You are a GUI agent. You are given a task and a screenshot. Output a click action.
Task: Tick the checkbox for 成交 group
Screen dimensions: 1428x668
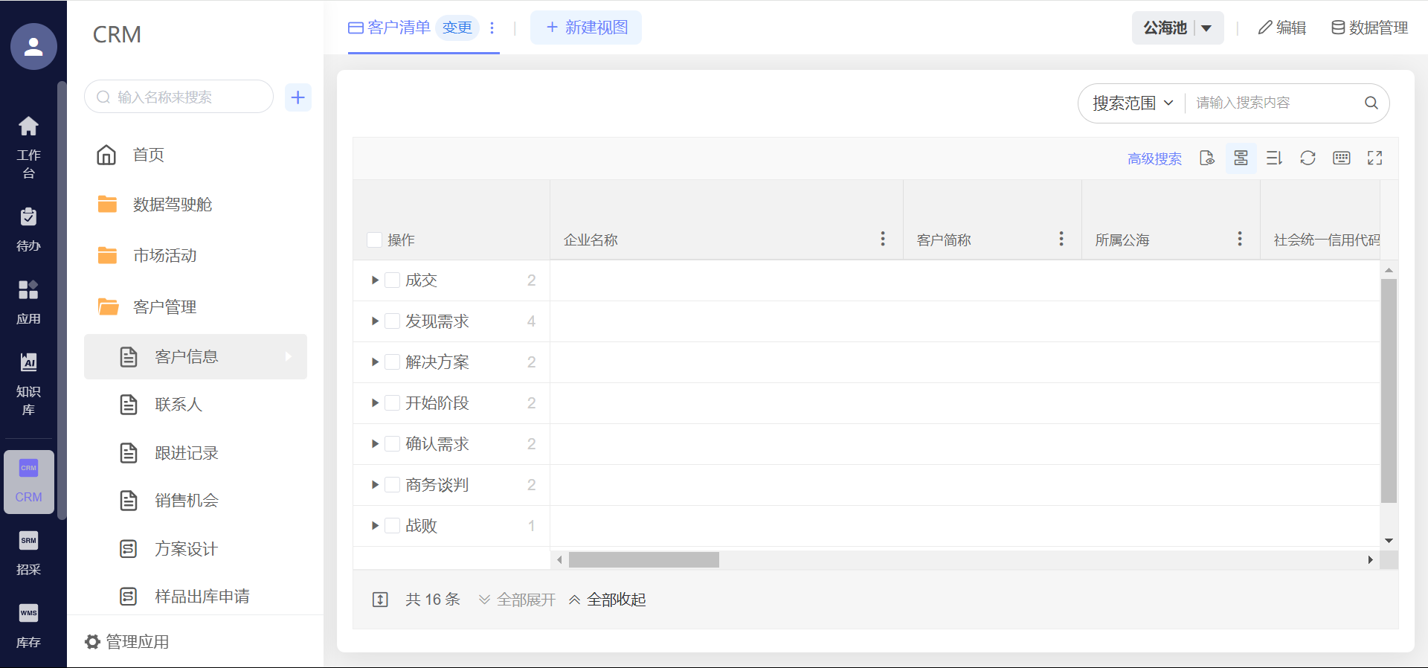point(393,280)
